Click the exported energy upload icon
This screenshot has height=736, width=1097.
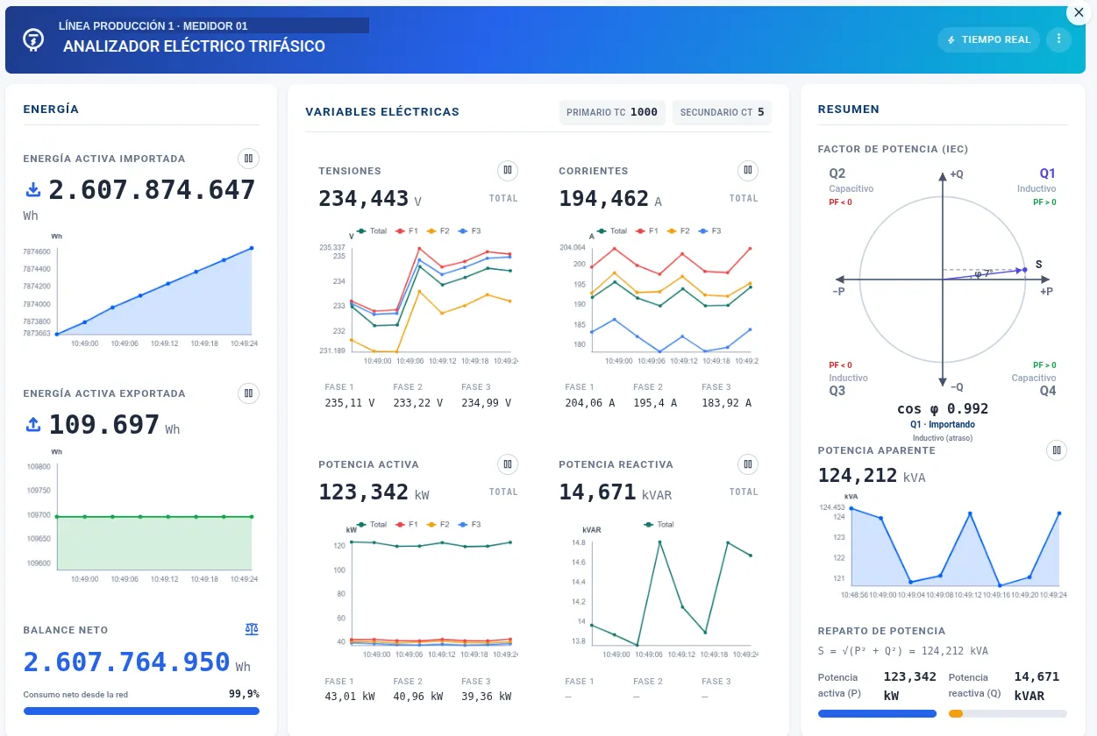point(33,424)
